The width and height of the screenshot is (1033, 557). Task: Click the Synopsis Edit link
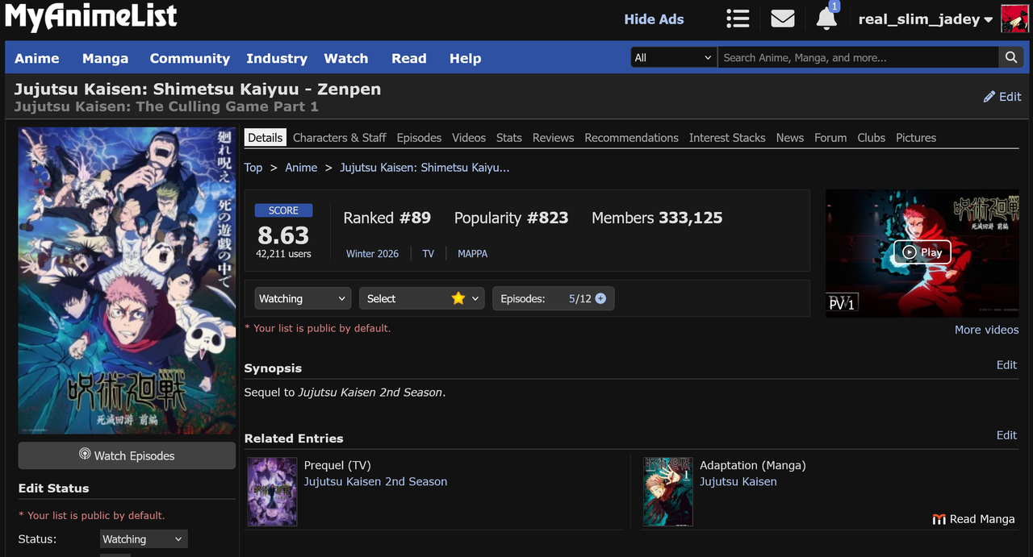pos(1007,365)
